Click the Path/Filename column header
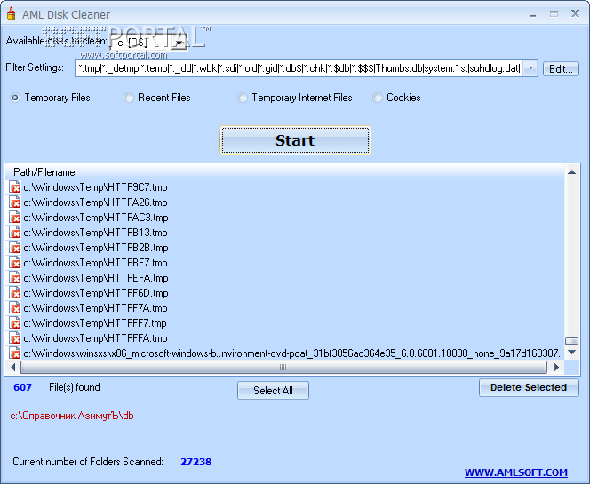Screen dimensions: 590x484 285,172
